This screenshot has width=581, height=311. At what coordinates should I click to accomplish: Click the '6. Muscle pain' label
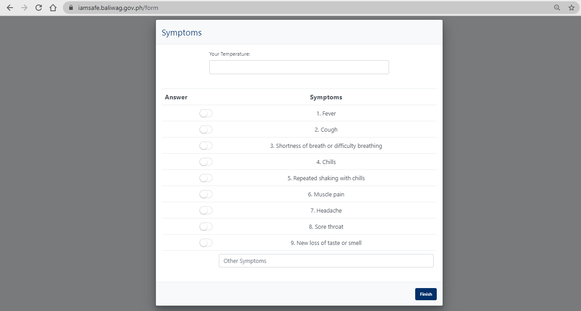coord(326,194)
